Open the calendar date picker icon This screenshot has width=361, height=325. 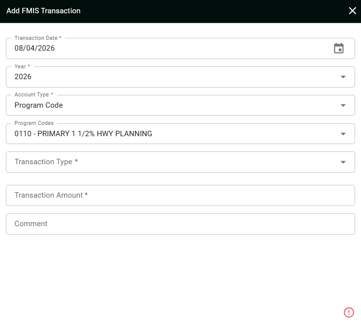point(339,48)
